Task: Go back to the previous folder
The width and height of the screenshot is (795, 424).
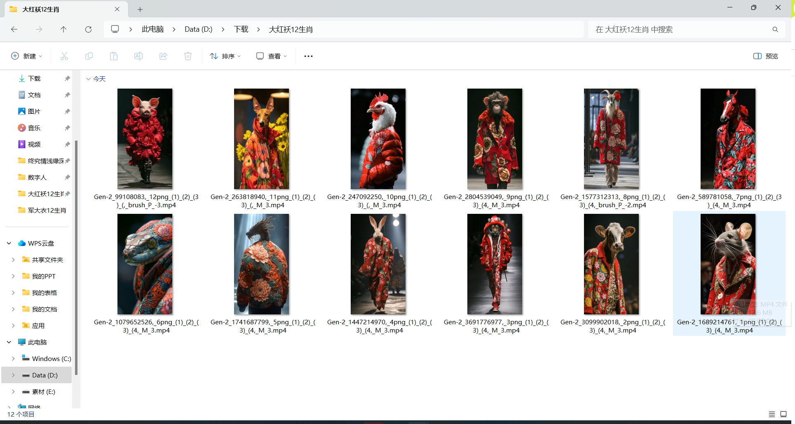Action: [14, 29]
